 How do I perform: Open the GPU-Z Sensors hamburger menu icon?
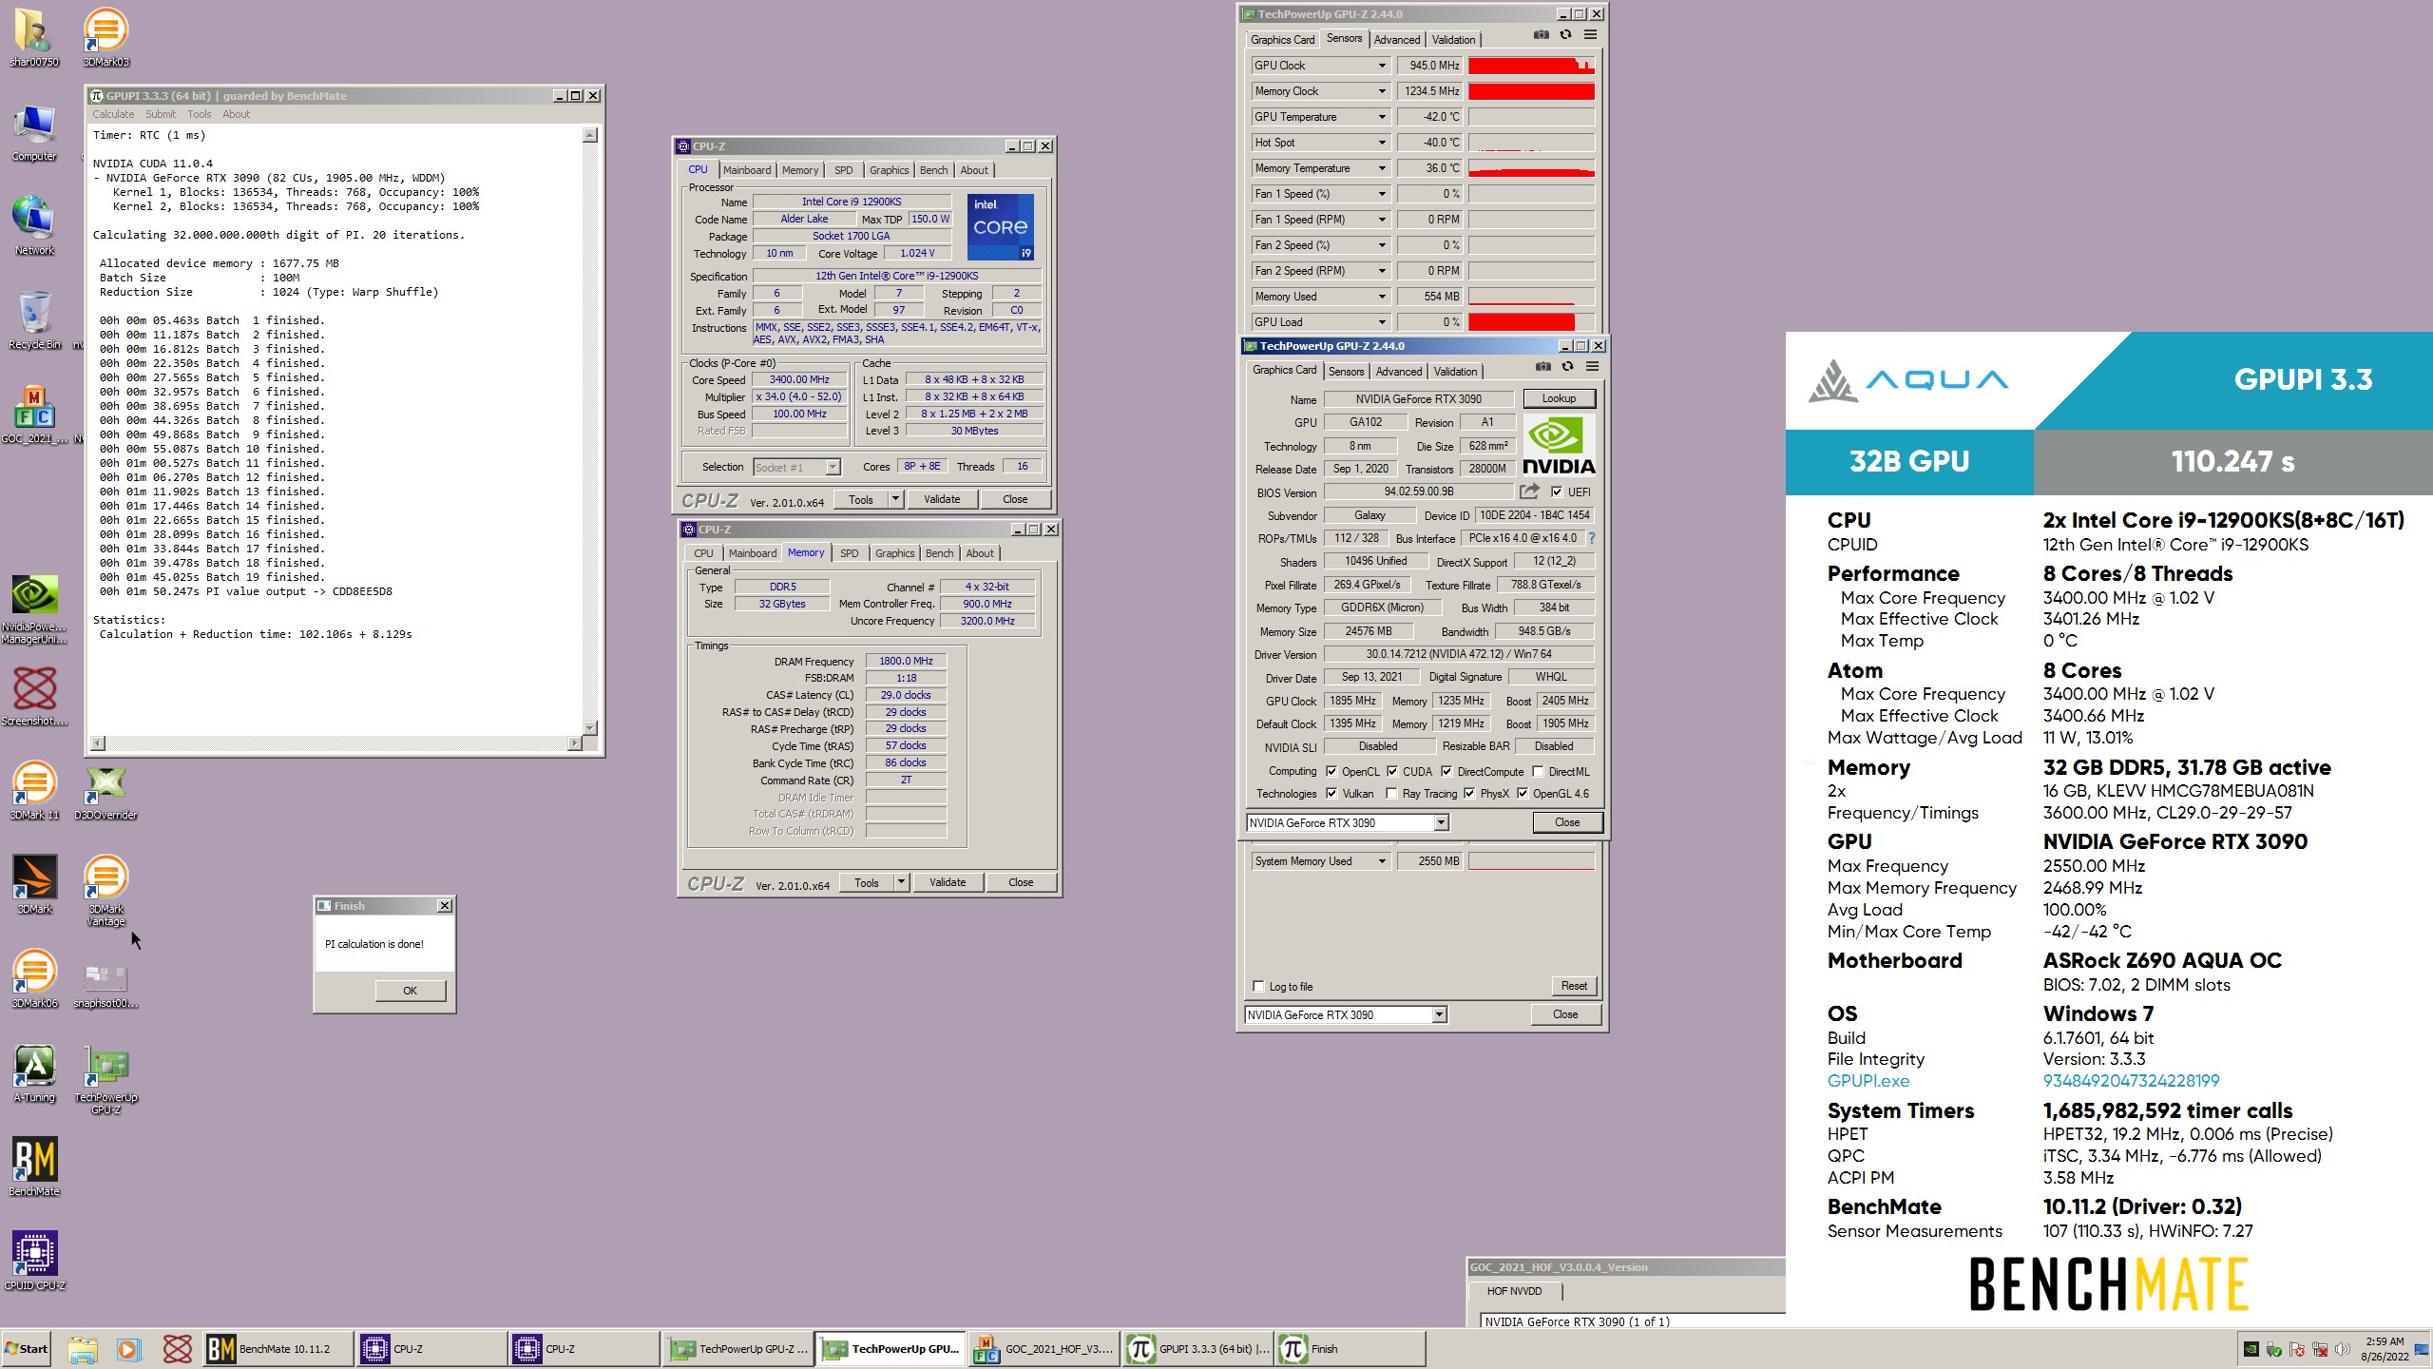point(1590,35)
